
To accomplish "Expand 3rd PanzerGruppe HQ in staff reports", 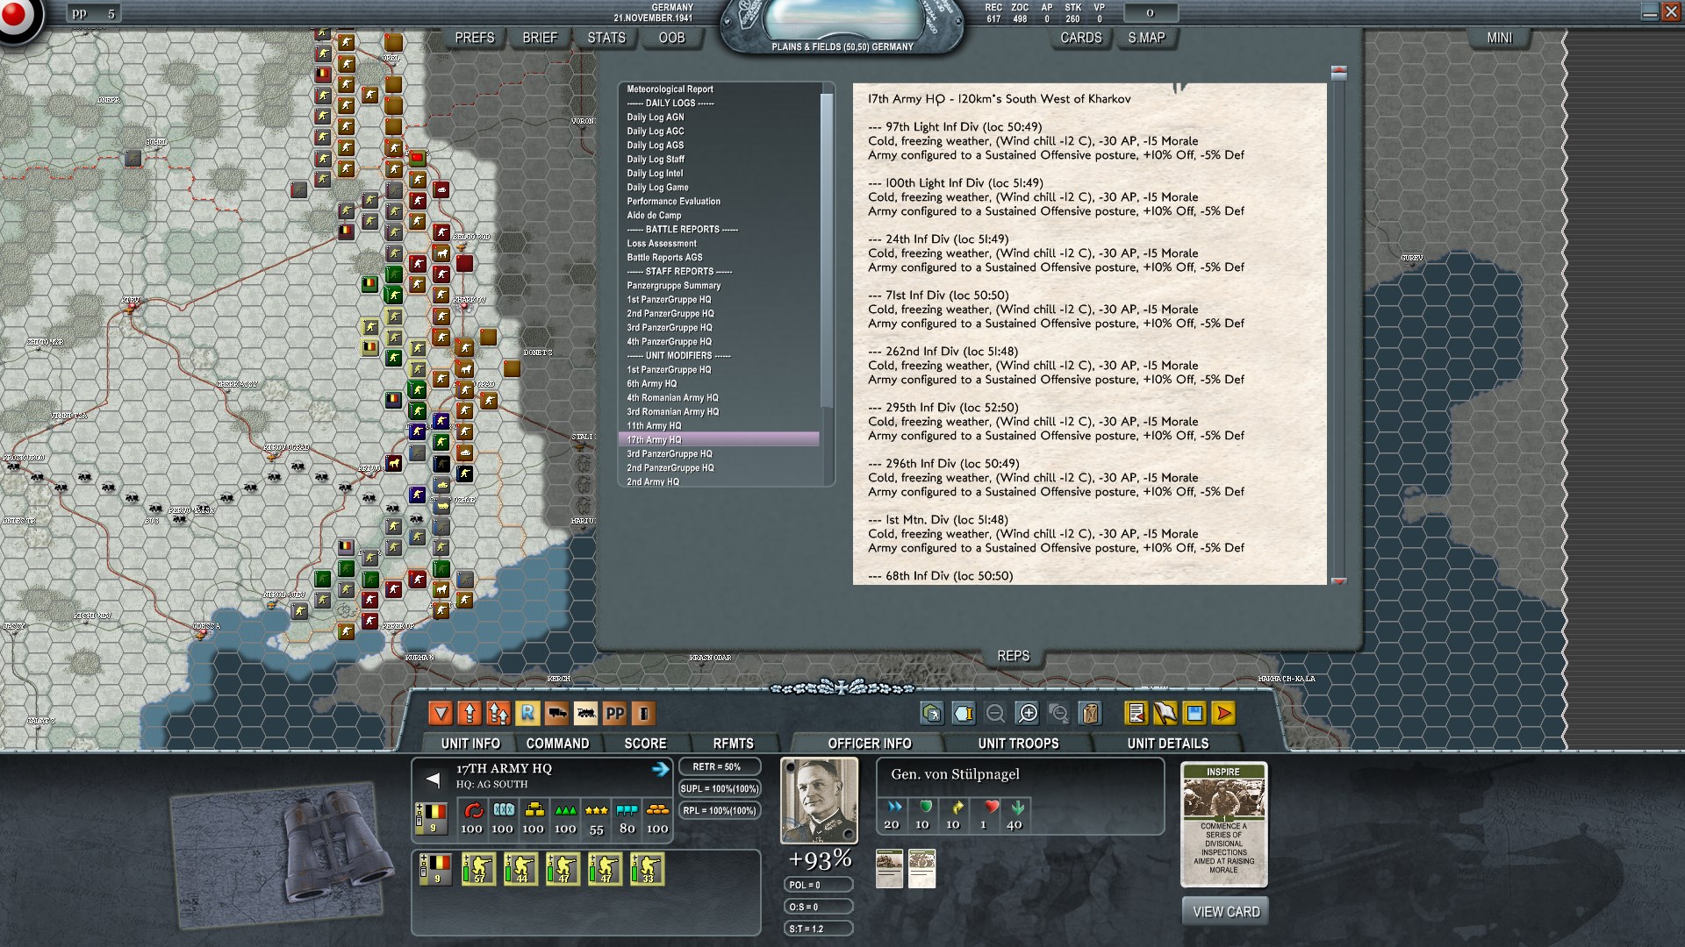I will [671, 327].
